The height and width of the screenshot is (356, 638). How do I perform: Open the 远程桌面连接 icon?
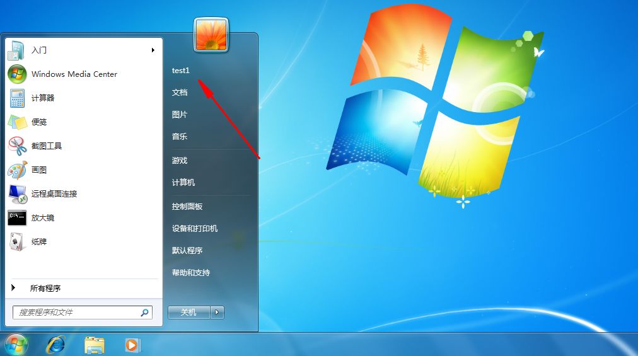(x=17, y=194)
